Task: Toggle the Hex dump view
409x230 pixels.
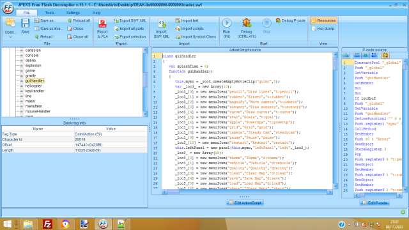Action: (x=323, y=29)
